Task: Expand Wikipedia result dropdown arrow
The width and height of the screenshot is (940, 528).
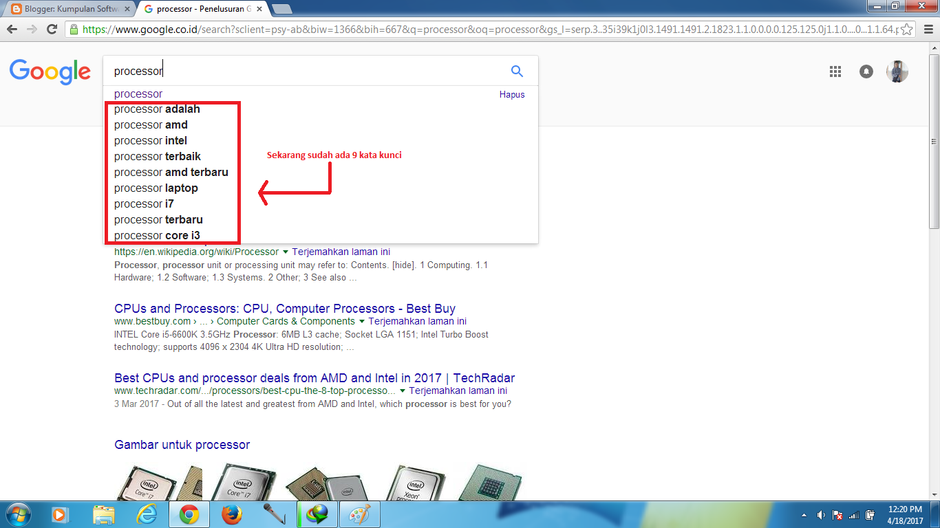Action: click(x=286, y=252)
